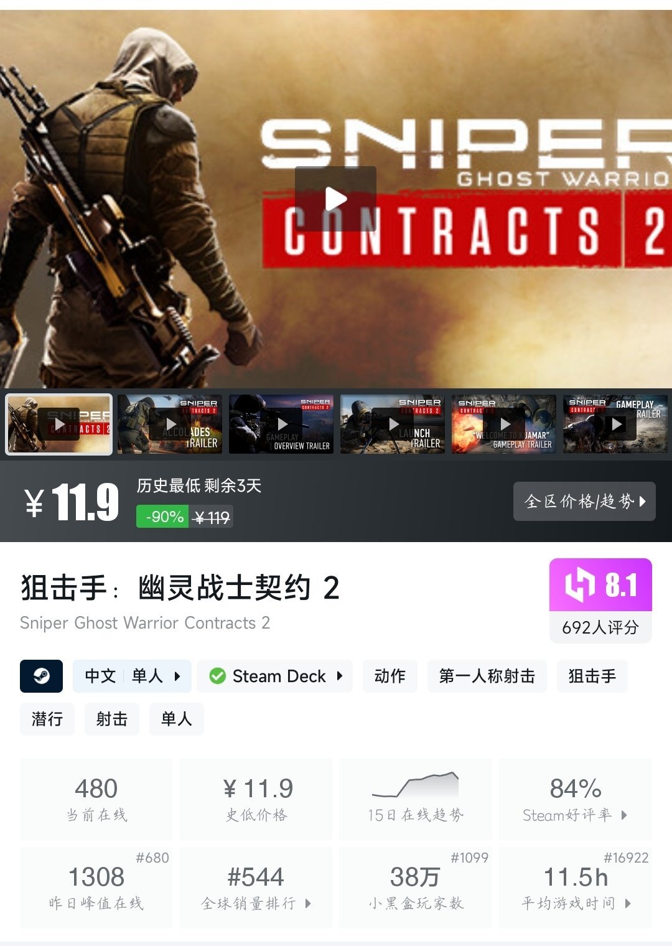The width and height of the screenshot is (672, 946).
Task: Expand the 平均游戏时间 11.5h details
Action: 576,887
